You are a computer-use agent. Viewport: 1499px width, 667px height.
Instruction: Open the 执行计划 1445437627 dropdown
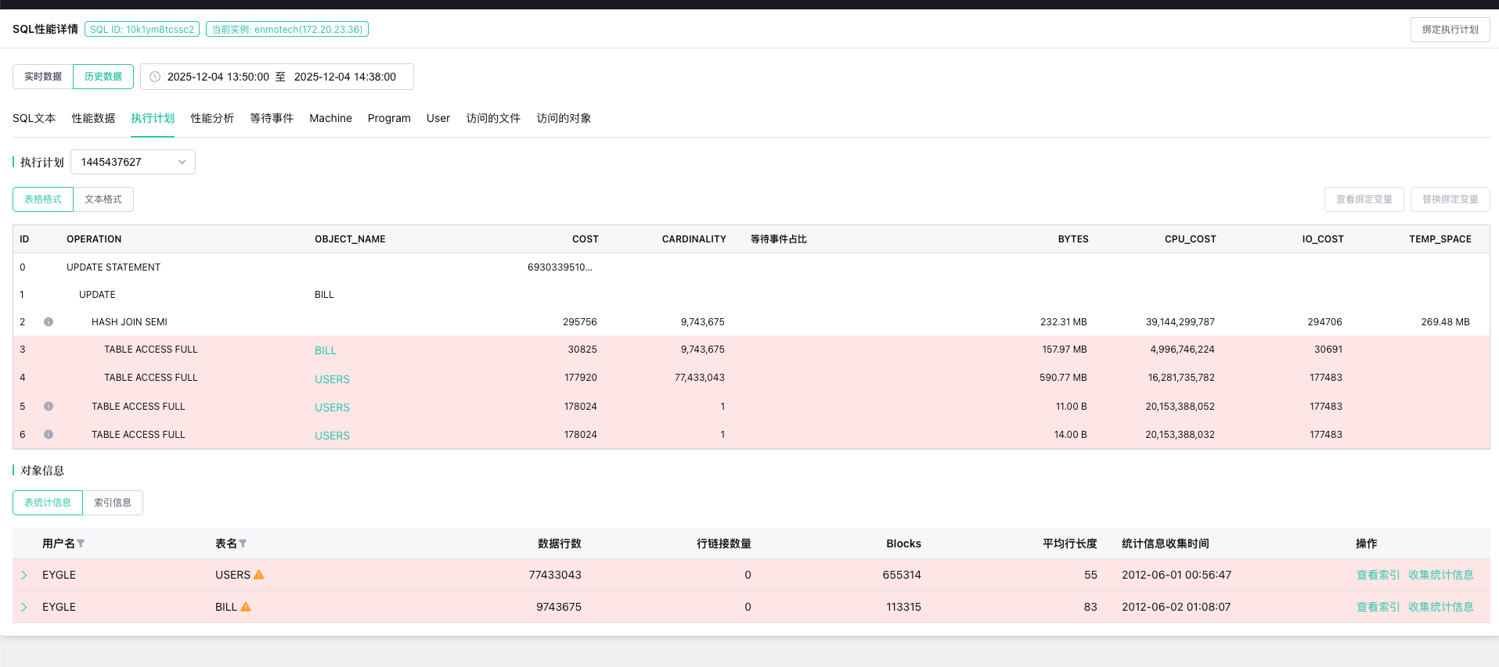[x=133, y=162]
